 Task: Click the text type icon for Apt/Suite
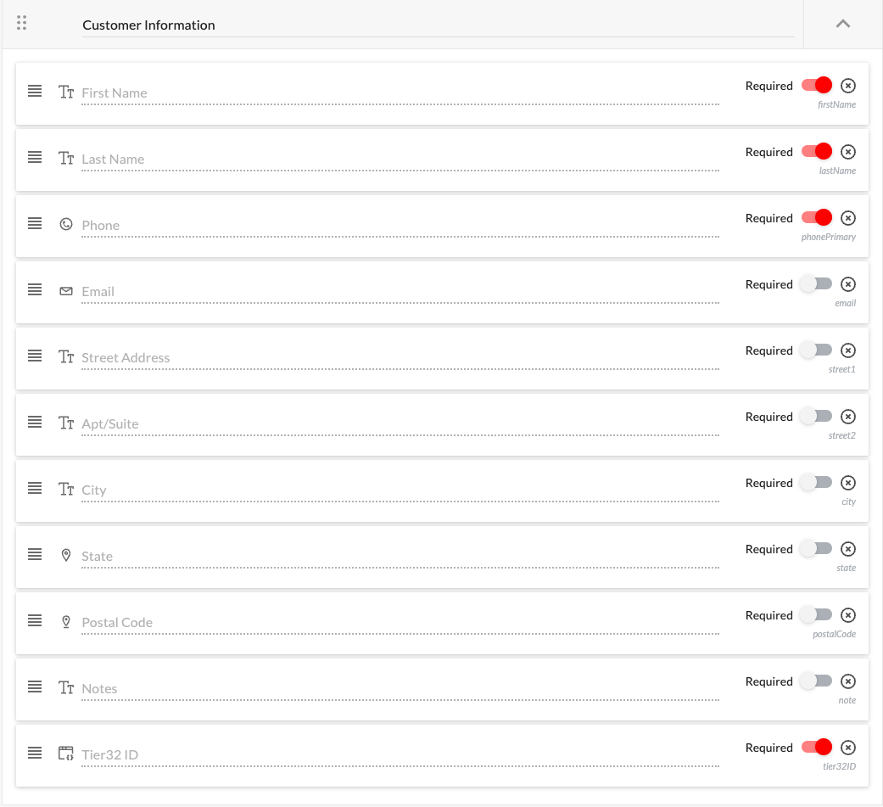click(x=66, y=423)
